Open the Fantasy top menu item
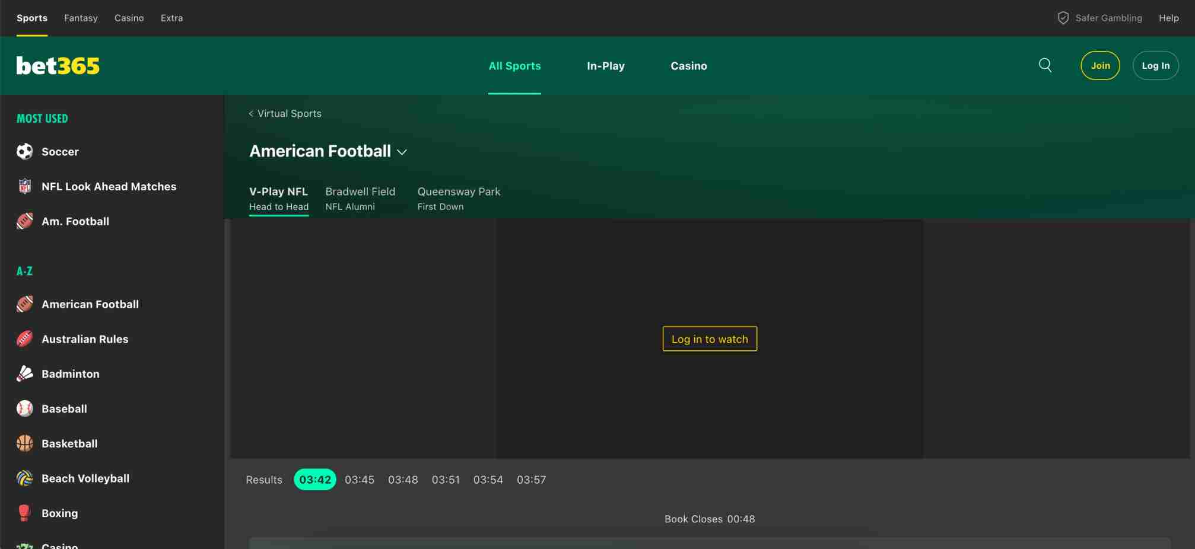 81,18
